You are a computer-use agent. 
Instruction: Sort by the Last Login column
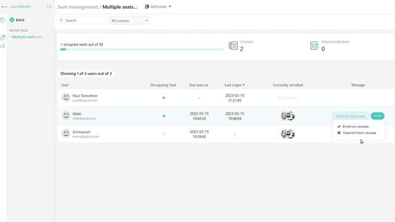[235, 85]
